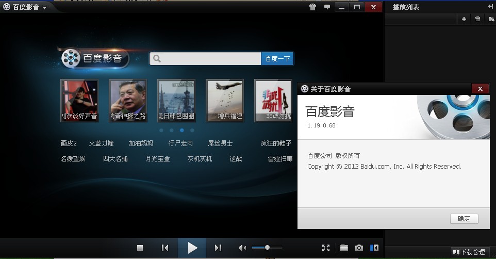
Task: Open the 名媛望族 link
Action: click(73, 158)
